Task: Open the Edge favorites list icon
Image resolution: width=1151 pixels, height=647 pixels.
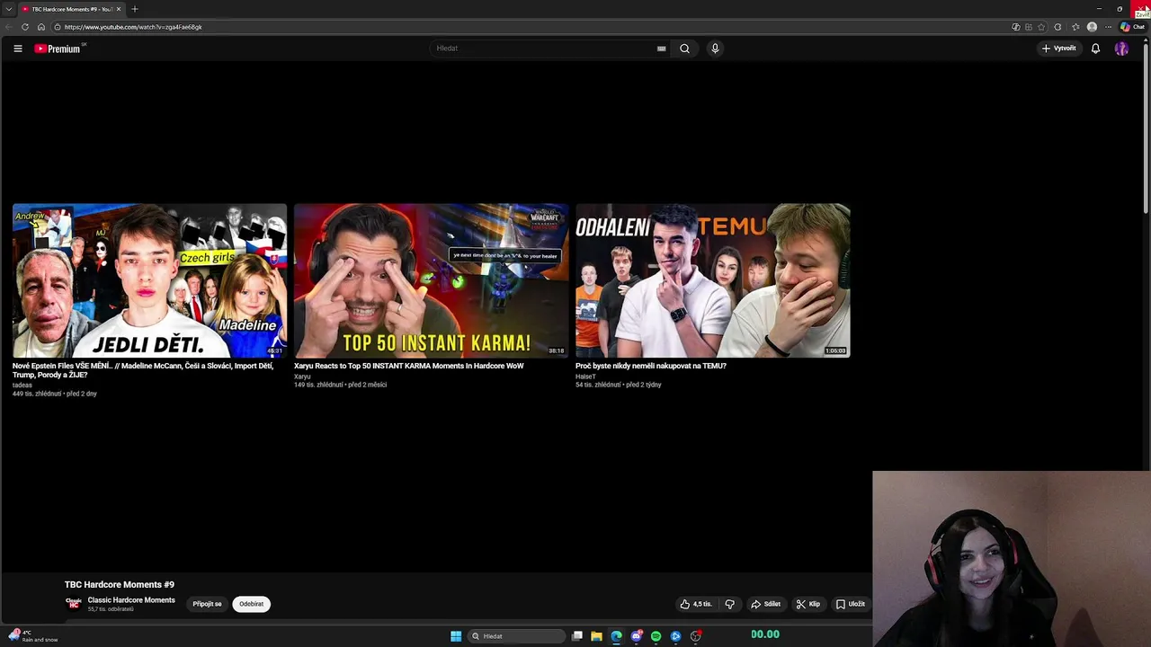Action: tap(1075, 27)
